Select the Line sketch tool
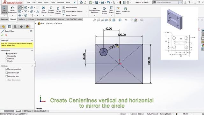 (x=19, y=8)
